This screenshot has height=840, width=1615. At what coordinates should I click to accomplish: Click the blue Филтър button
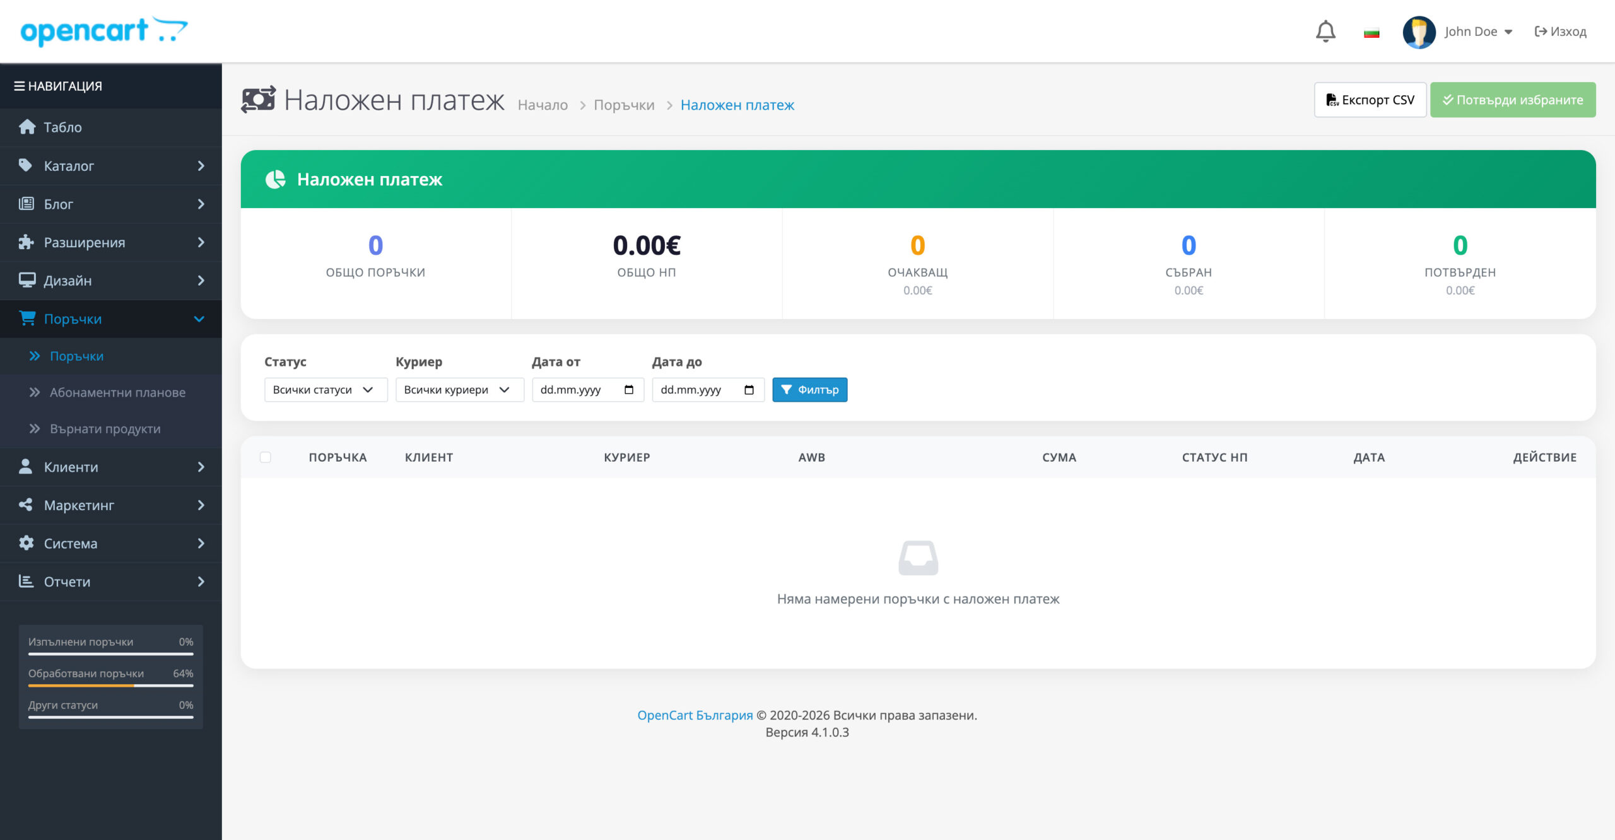coord(809,390)
